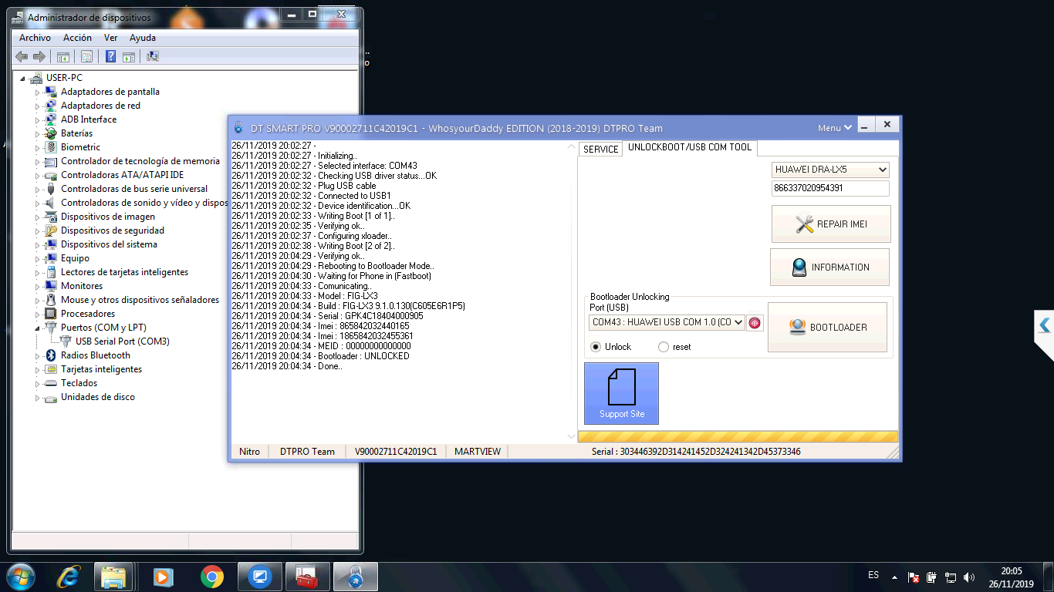Select the Unlock radio button
Viewport: 1054px width, 592px height.
596,347
